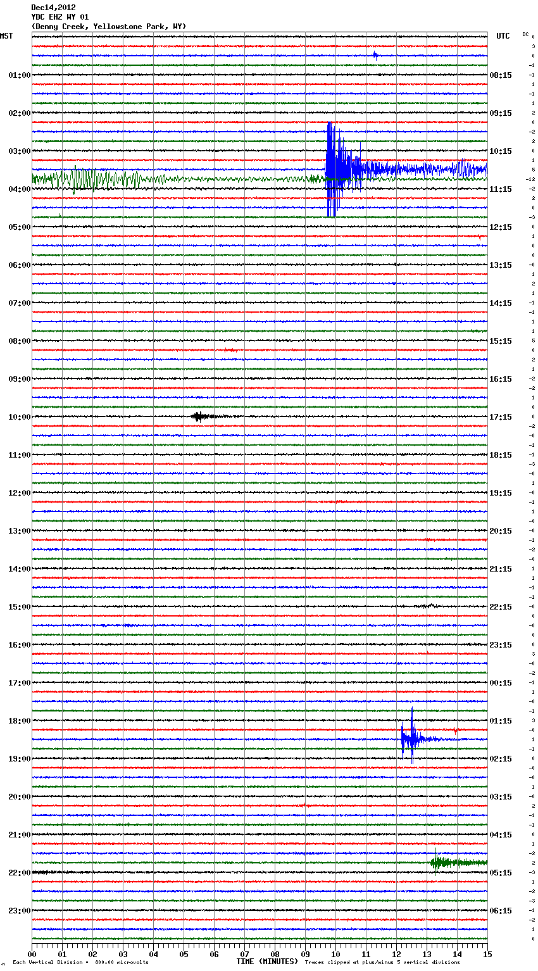Click the TIME (MINUTES) axis title
The width and height of the screenshot is (538, 971).
pos(267,962)
